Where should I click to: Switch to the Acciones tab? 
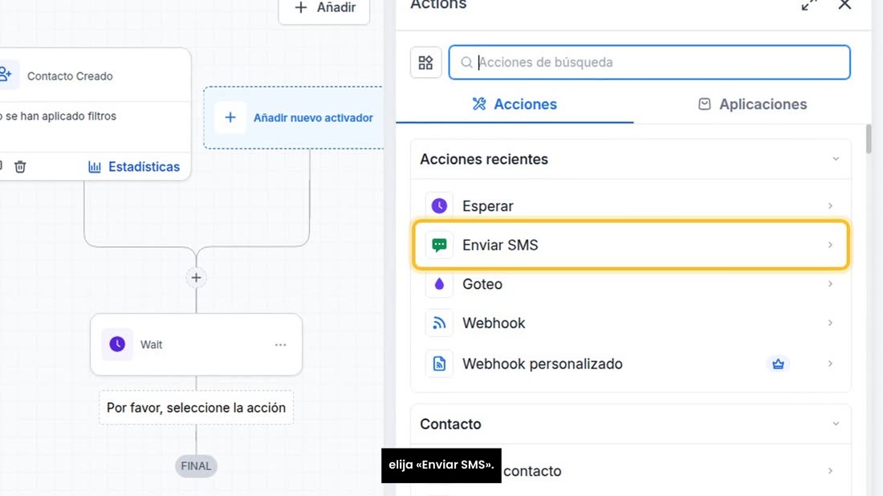pos(515,104)
